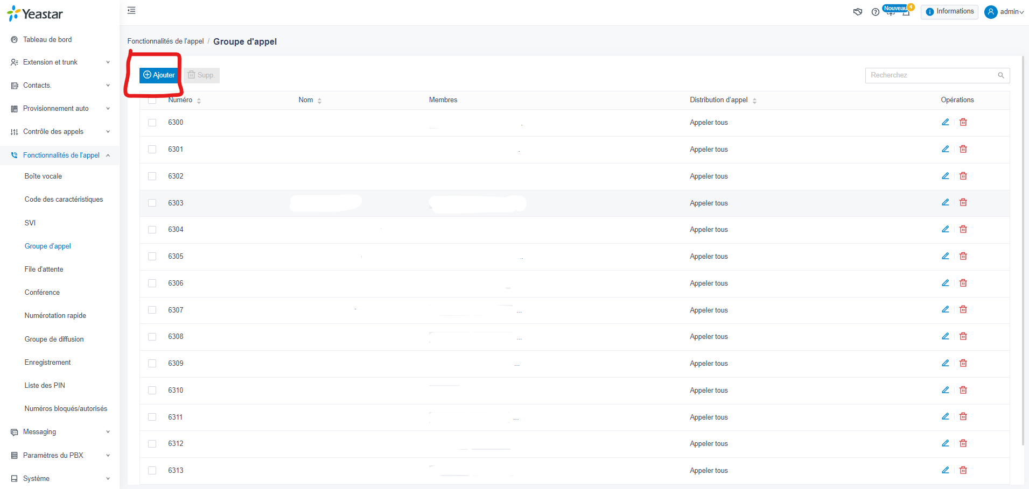Check the box for group 6303
The image size is (1029, 489).
pyautogui.click(x=152, y=203)
